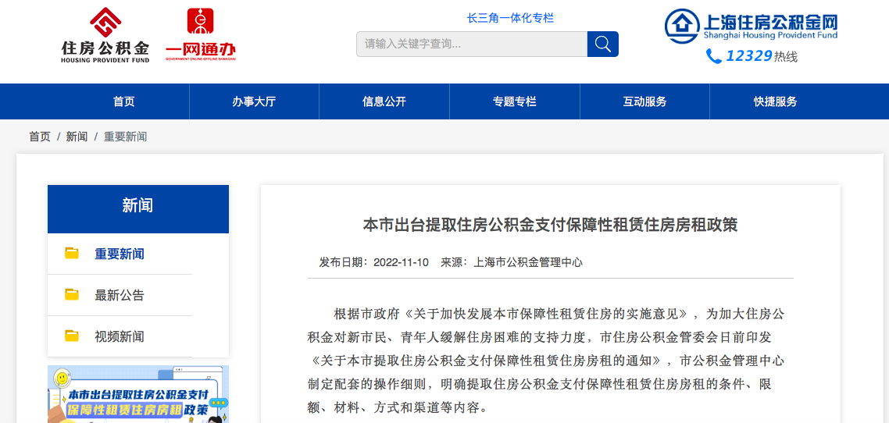Click the 一网通办 red logo
Viewport: 889px width, 423px height.
tap(200, 35)
